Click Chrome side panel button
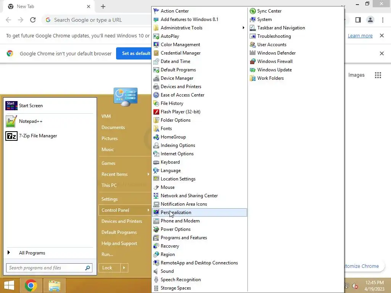391x293 pixels. tap(358, 20)
